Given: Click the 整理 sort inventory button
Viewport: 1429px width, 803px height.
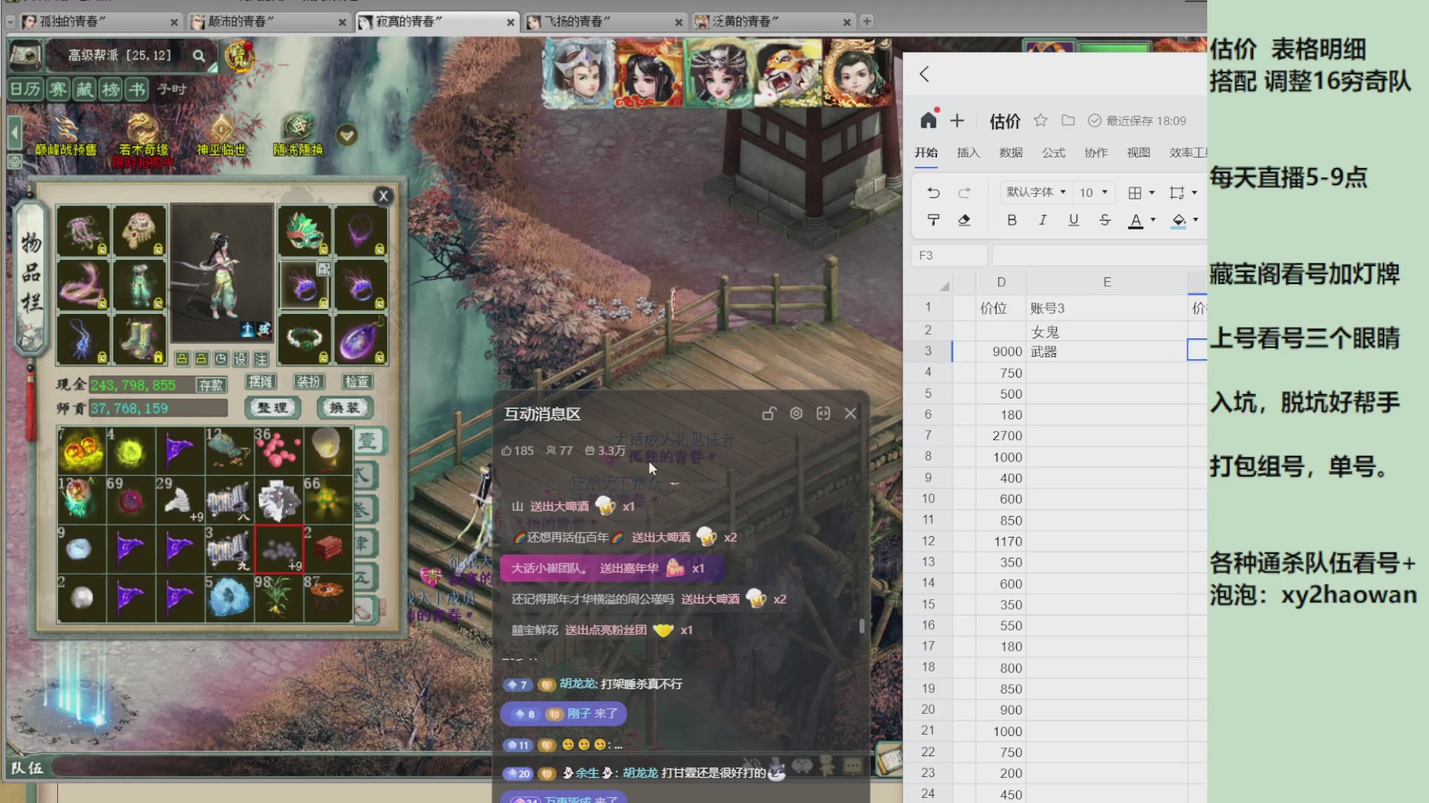Looking at the screenshot, I should [272, 407].
